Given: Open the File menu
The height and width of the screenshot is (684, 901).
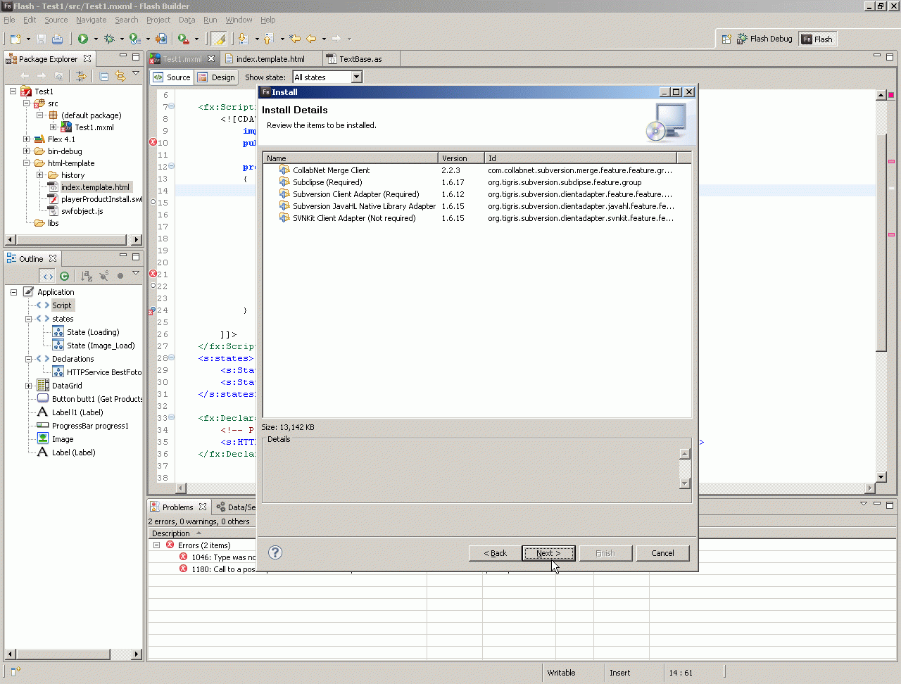Looking at the screenshot, I should (x=9, y=20).
